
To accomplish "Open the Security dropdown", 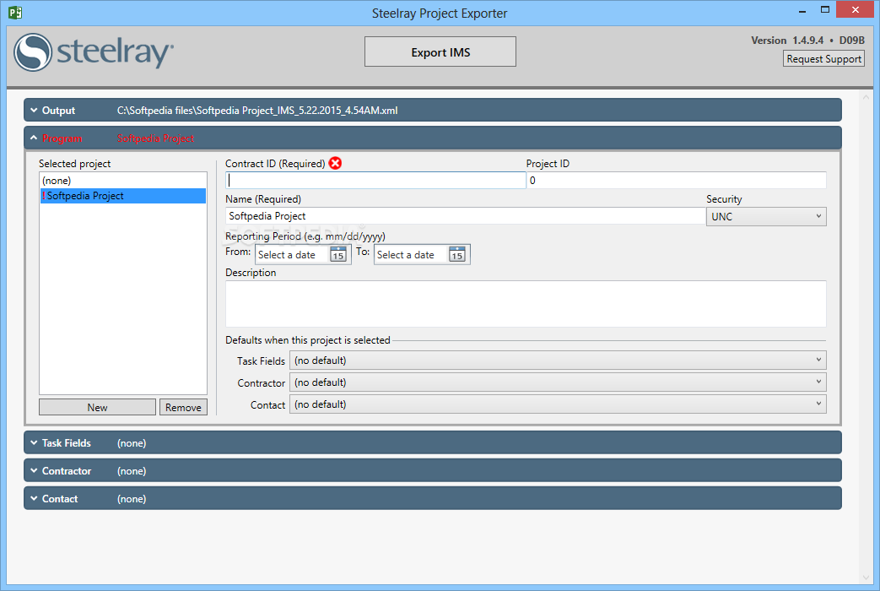I will click(765, 216).
